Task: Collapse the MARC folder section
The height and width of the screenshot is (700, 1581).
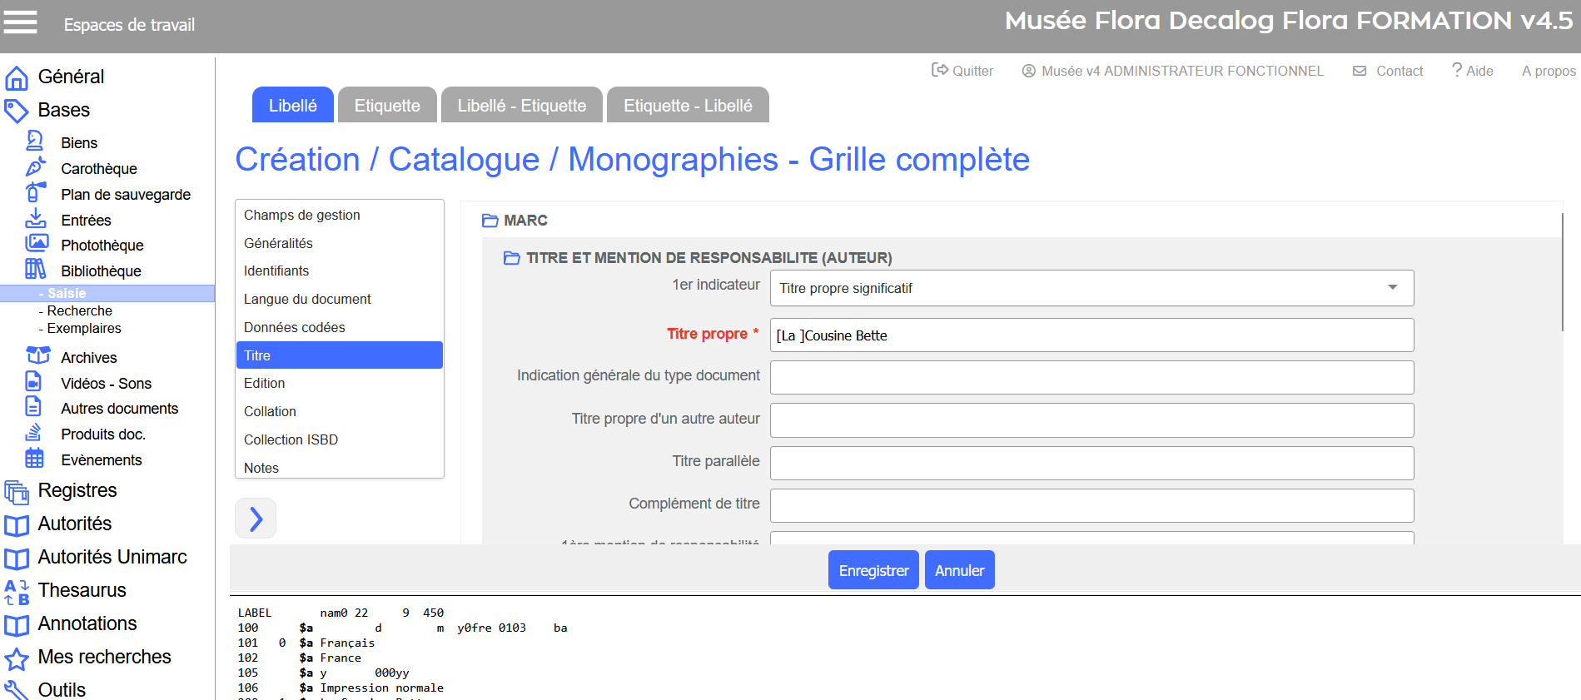Action: pyautogui.click(x=490, y=221)
